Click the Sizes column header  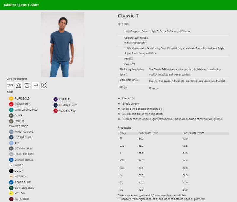click(123, 133)
